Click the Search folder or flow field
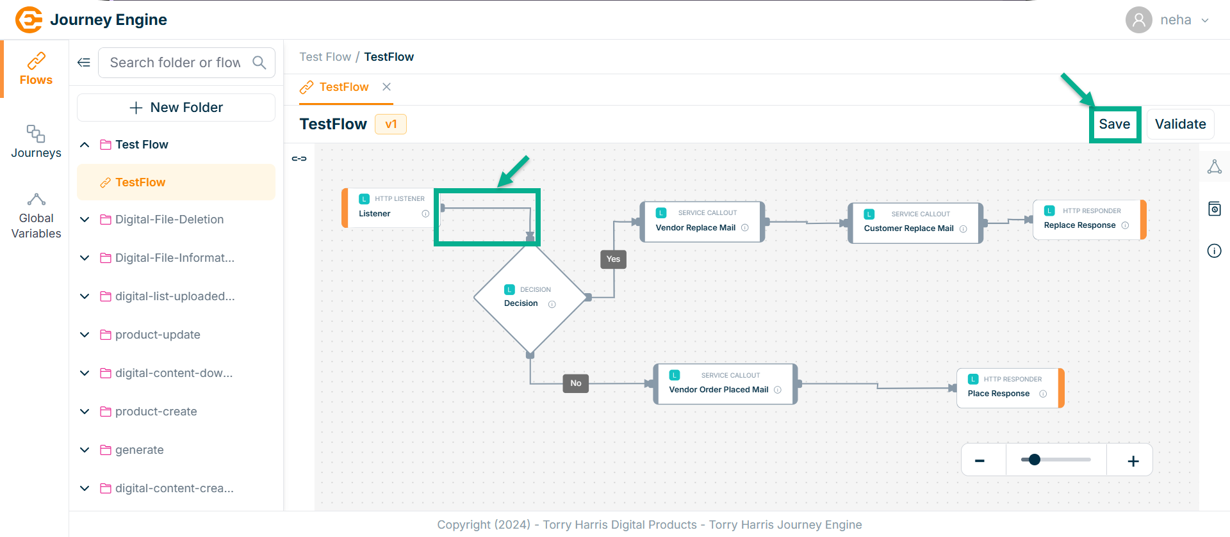 pyautogui.click(x=175, y=63)
